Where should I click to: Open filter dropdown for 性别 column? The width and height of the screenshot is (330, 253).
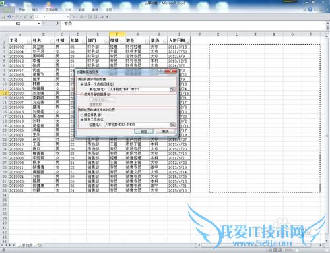[67, 42]
